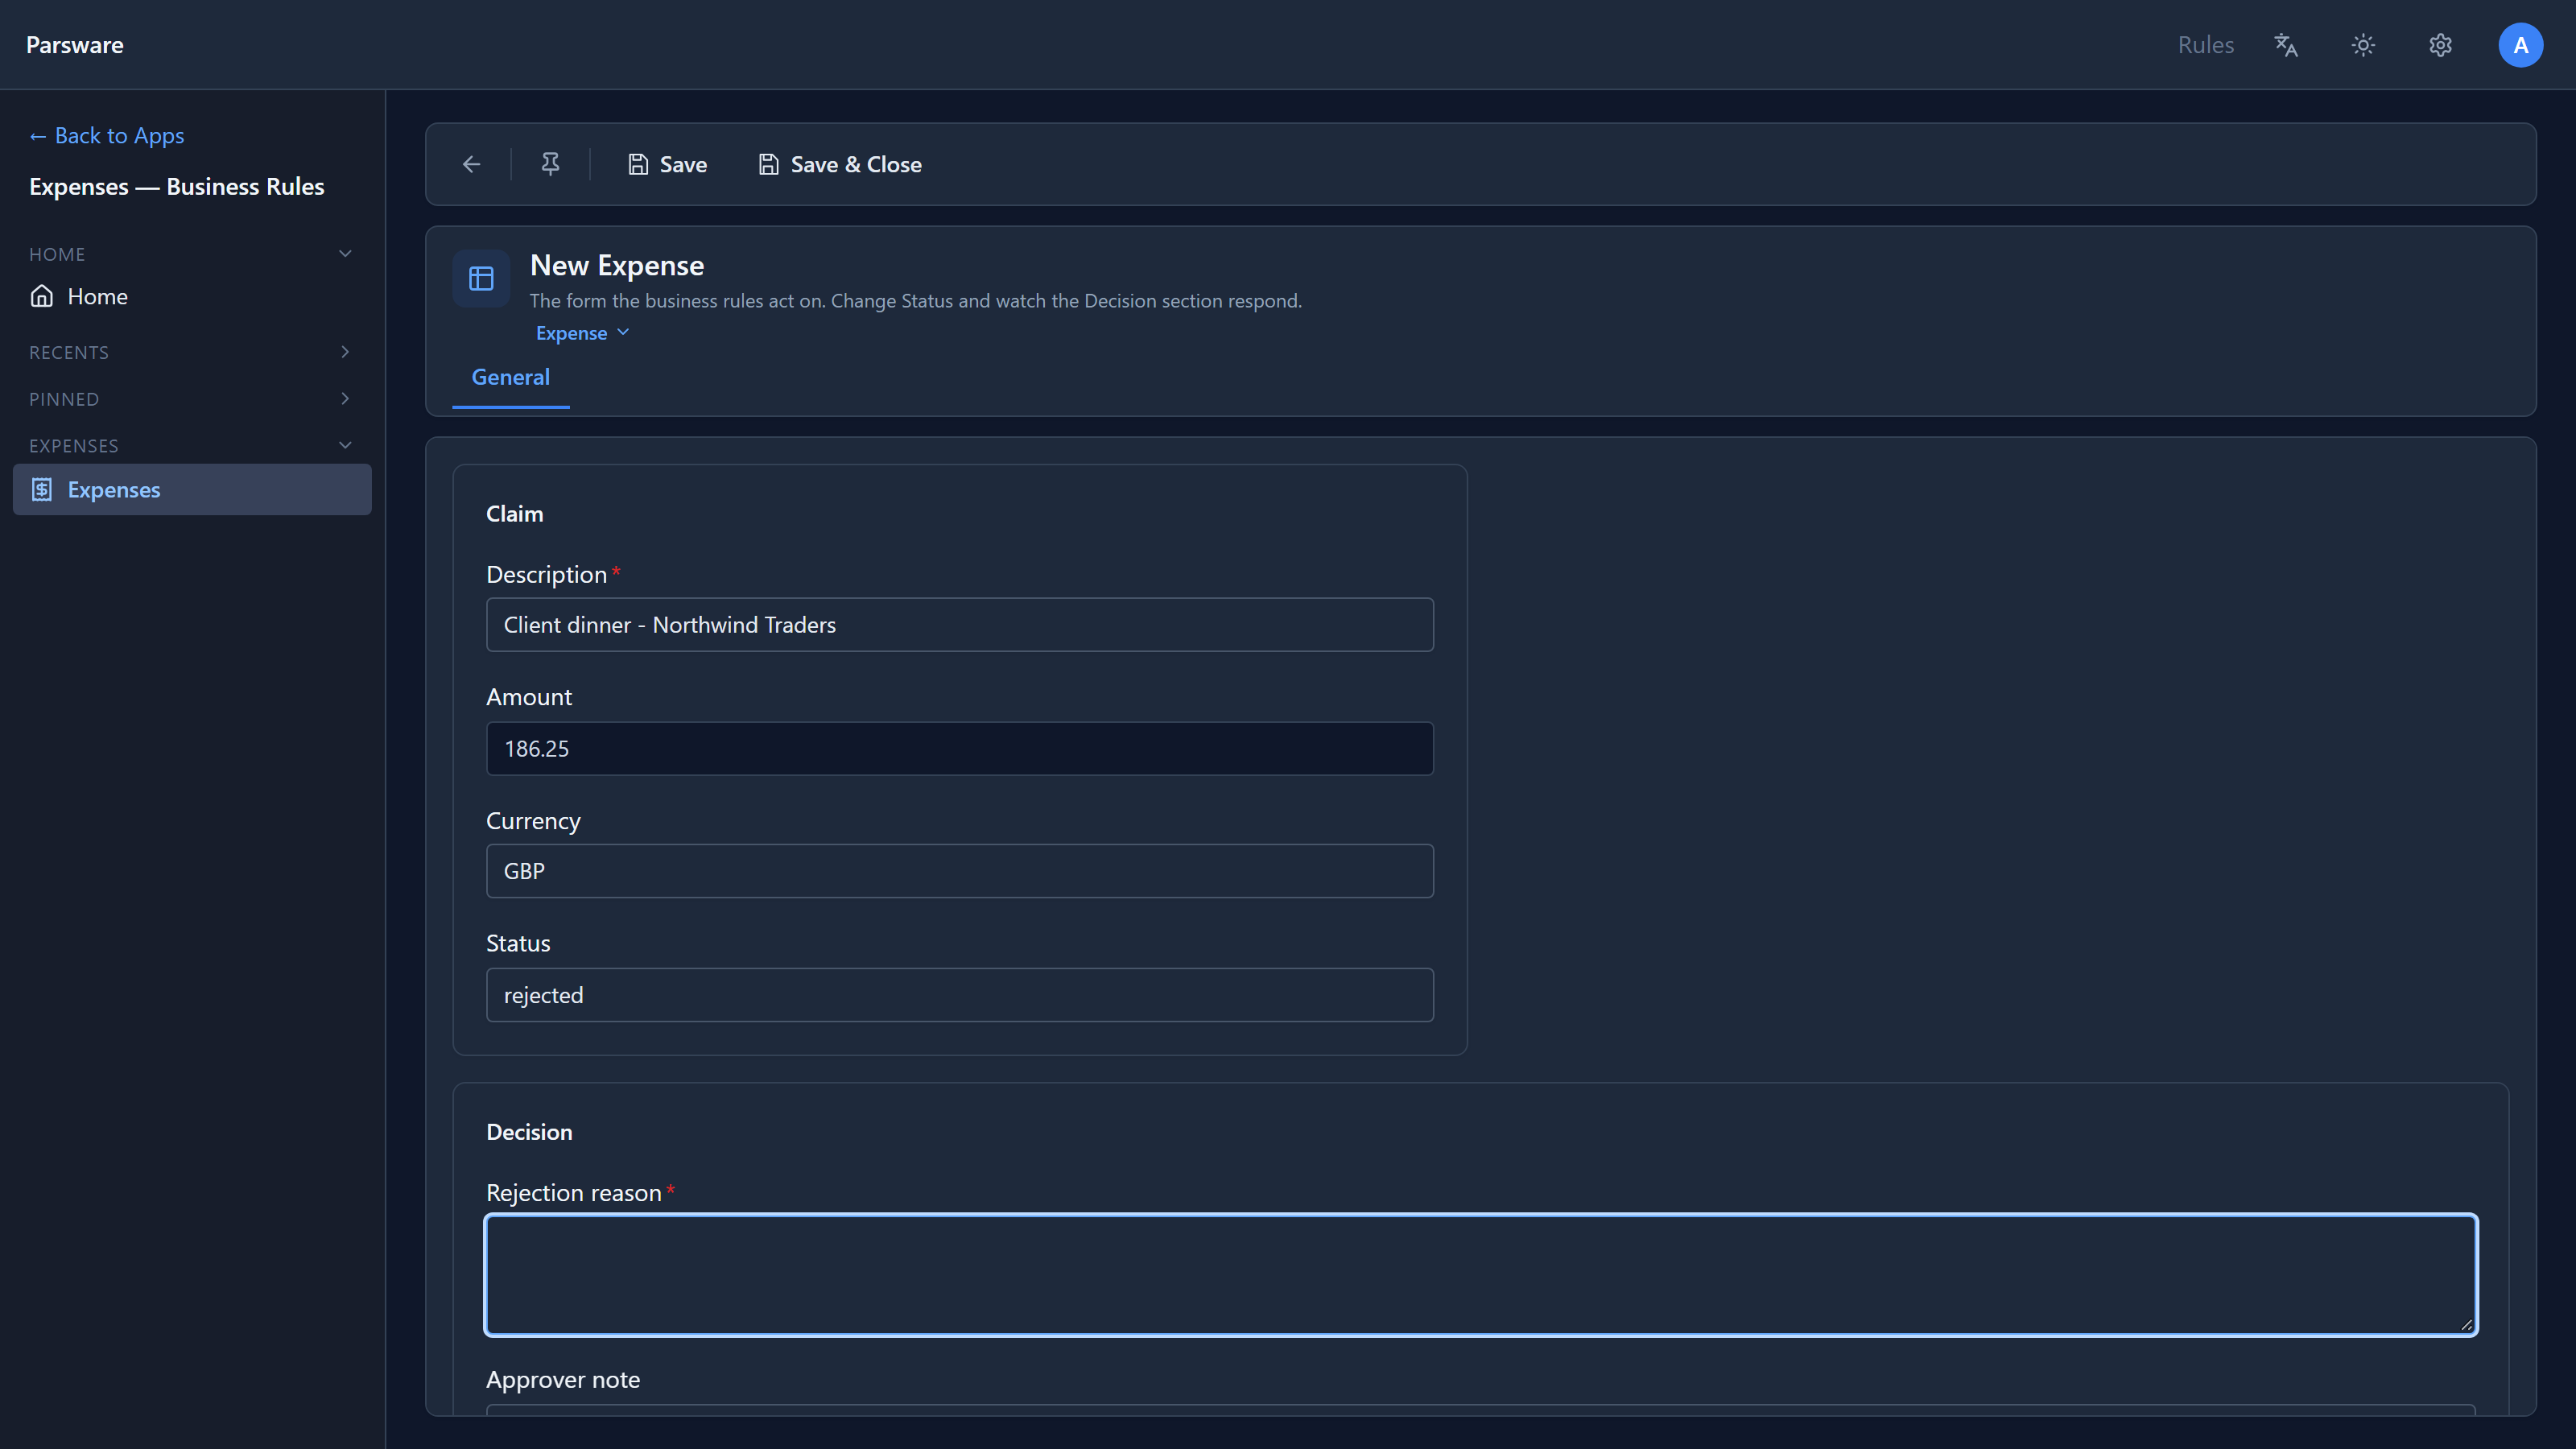Viewport: 2576px width, 1449px height.
Task: Save the expense record
Action: pyautogui.click(x=667, y=164)
